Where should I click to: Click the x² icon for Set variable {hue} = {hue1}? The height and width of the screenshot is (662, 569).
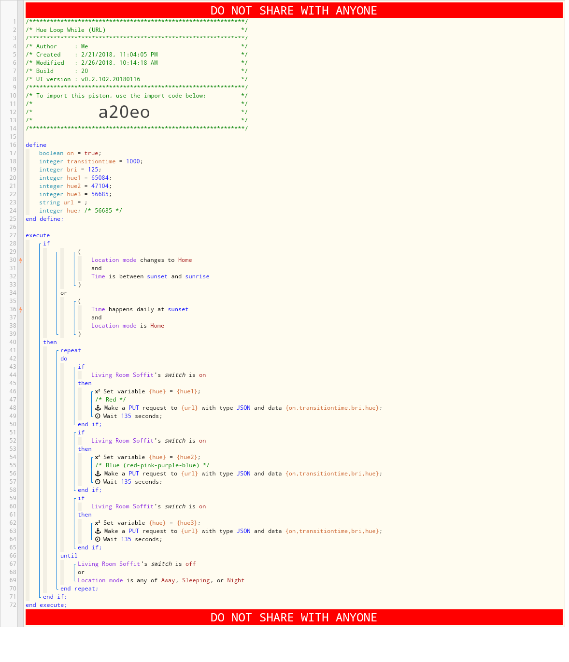tap(98, 391)
